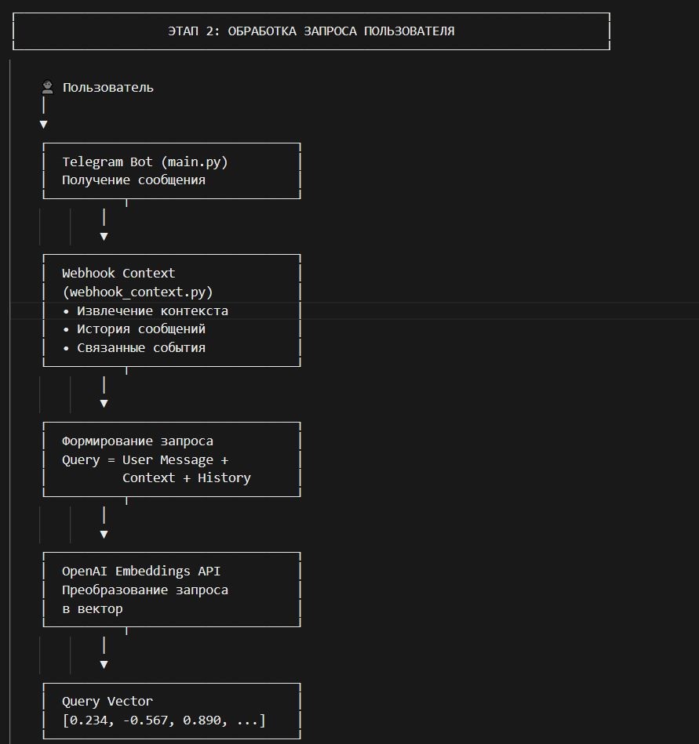The image size is (699, 744).
Task: Click the Telegram Bot (main.py) line
Action: (x=144, y=162)
